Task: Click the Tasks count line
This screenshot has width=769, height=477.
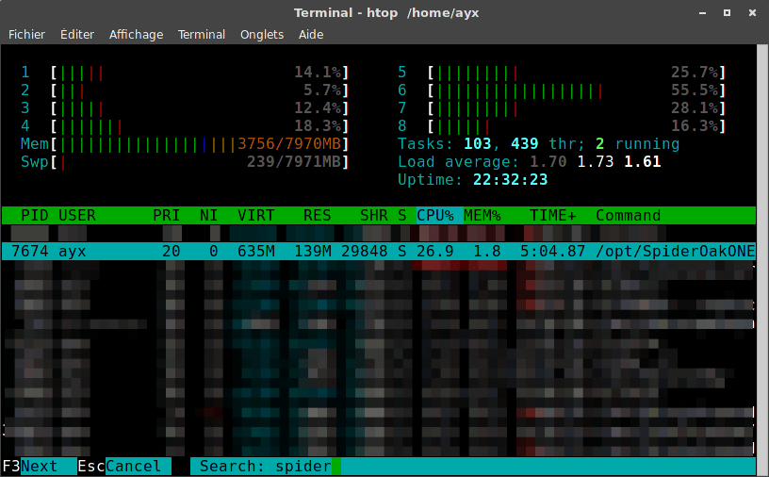Action: point(538,144)
